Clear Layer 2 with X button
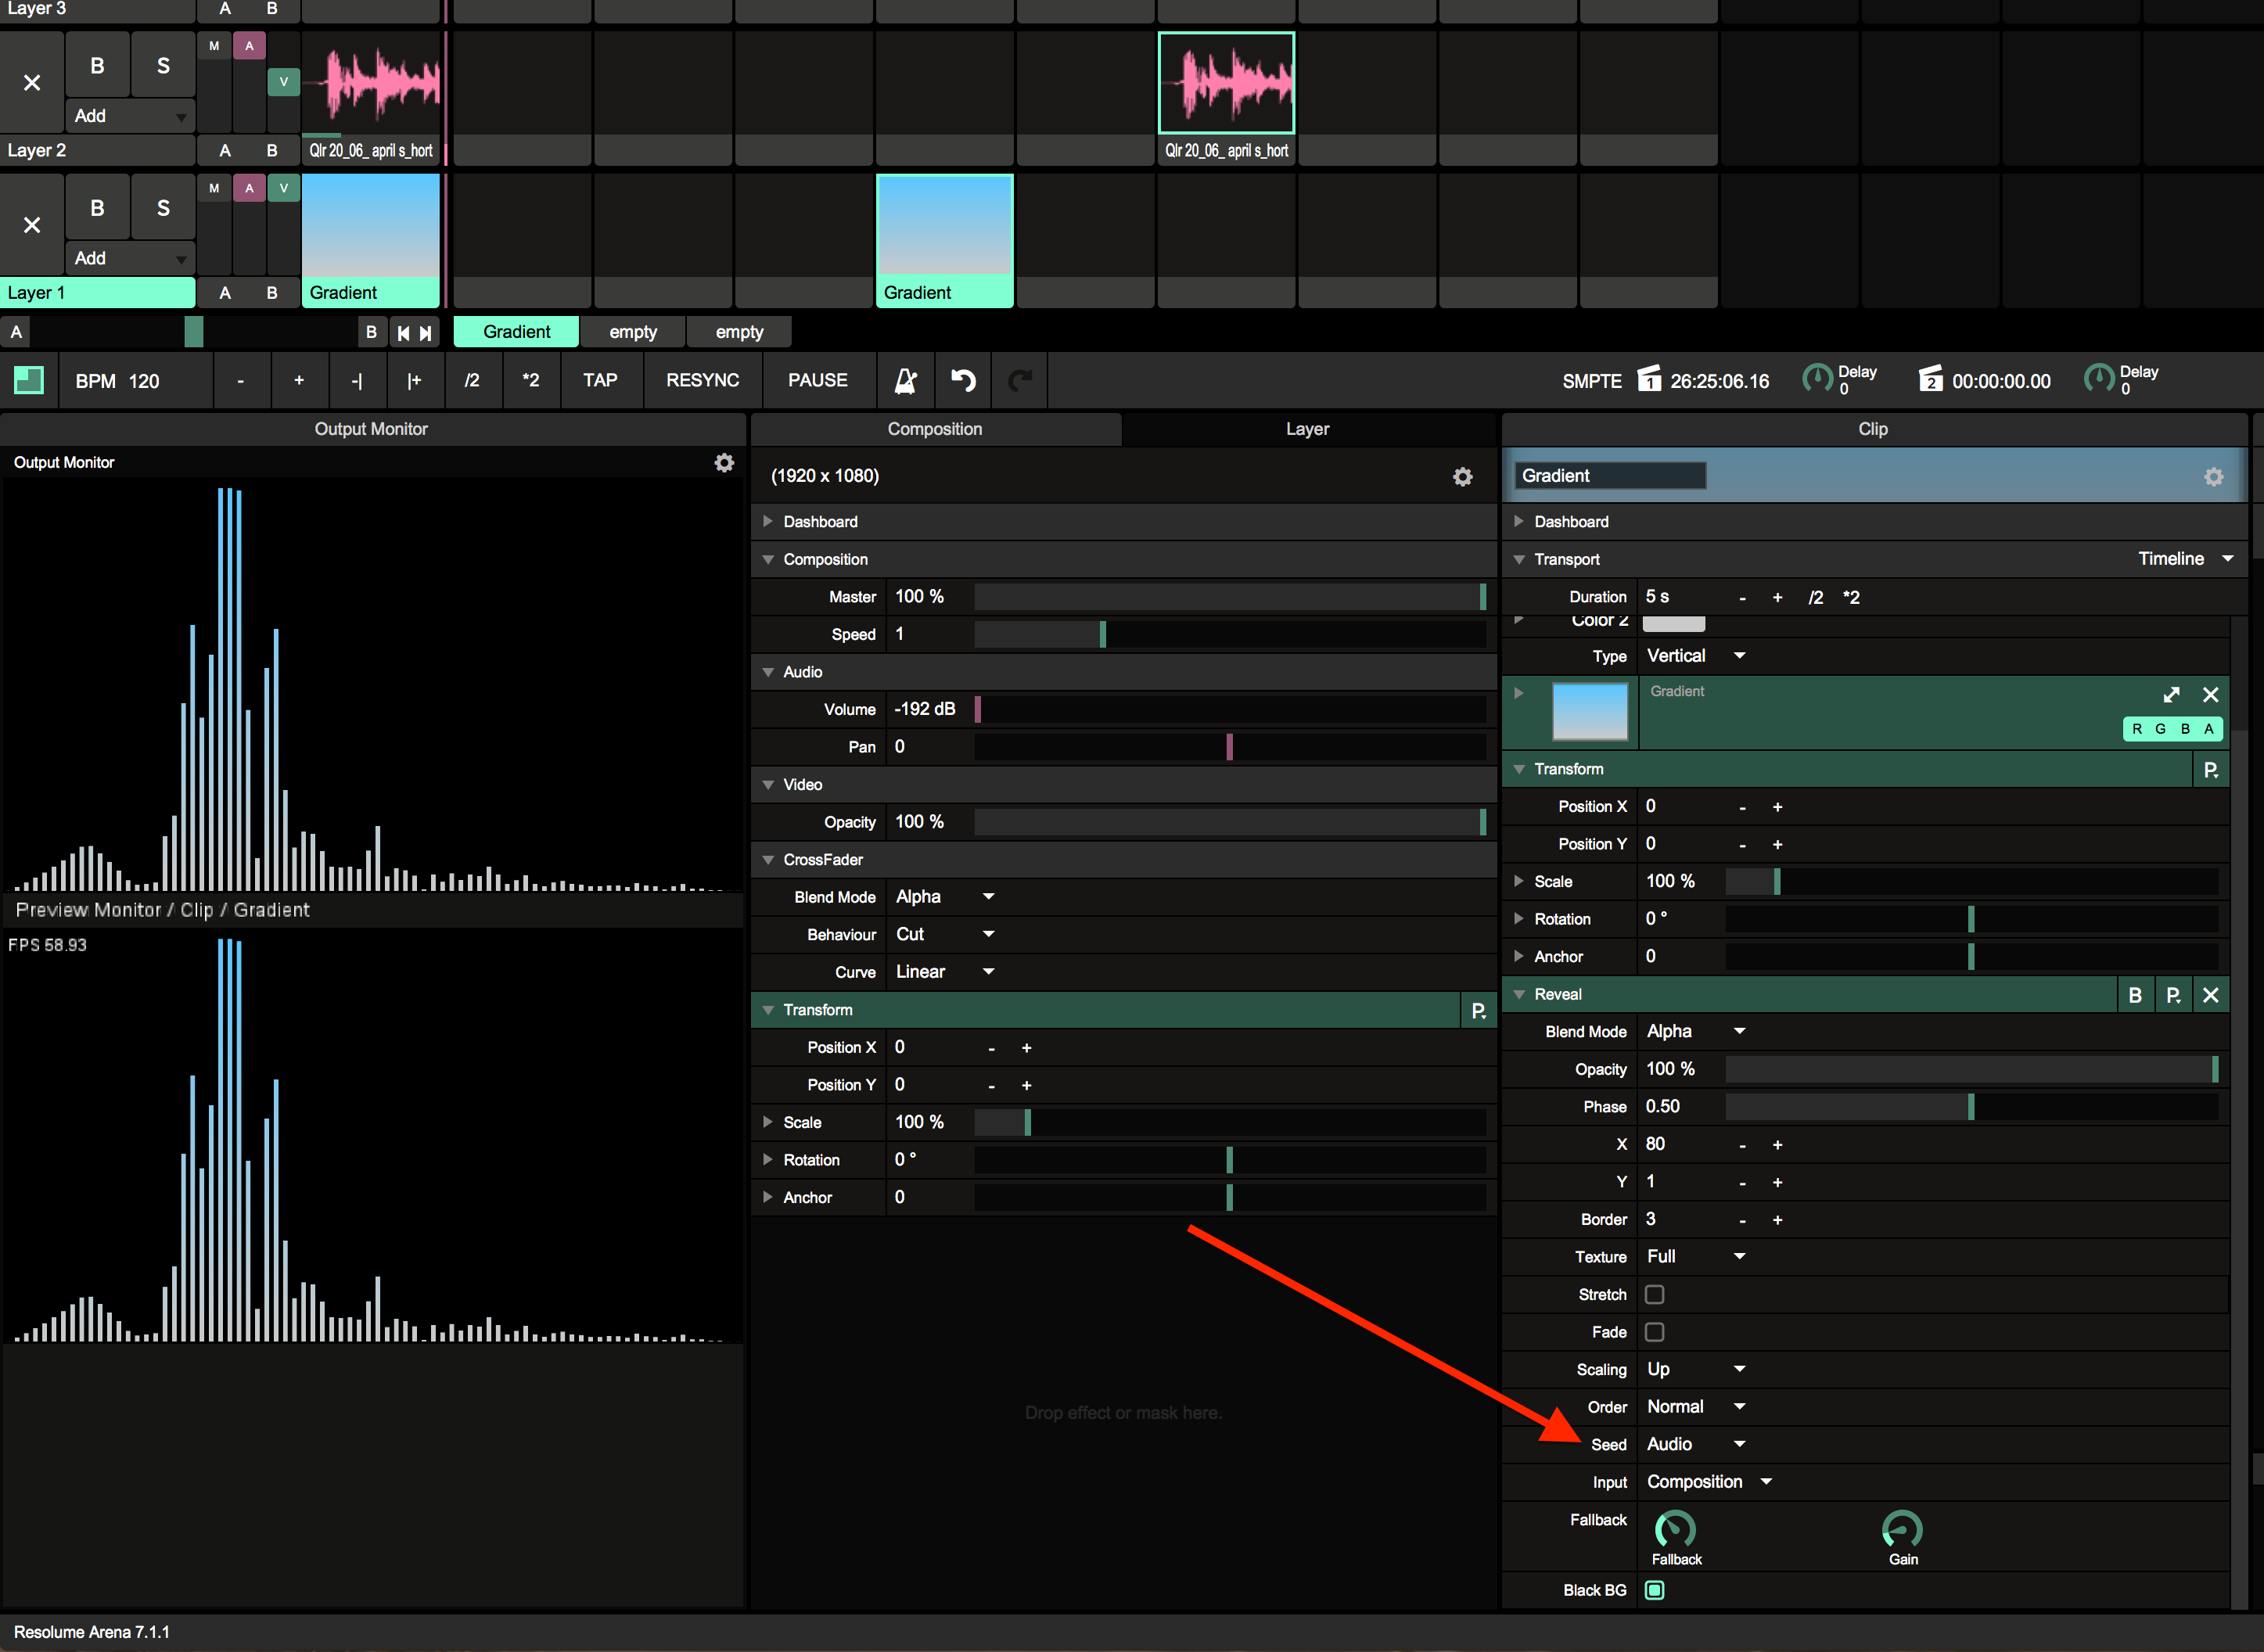 pyautogui.click(x=32, y=83)
